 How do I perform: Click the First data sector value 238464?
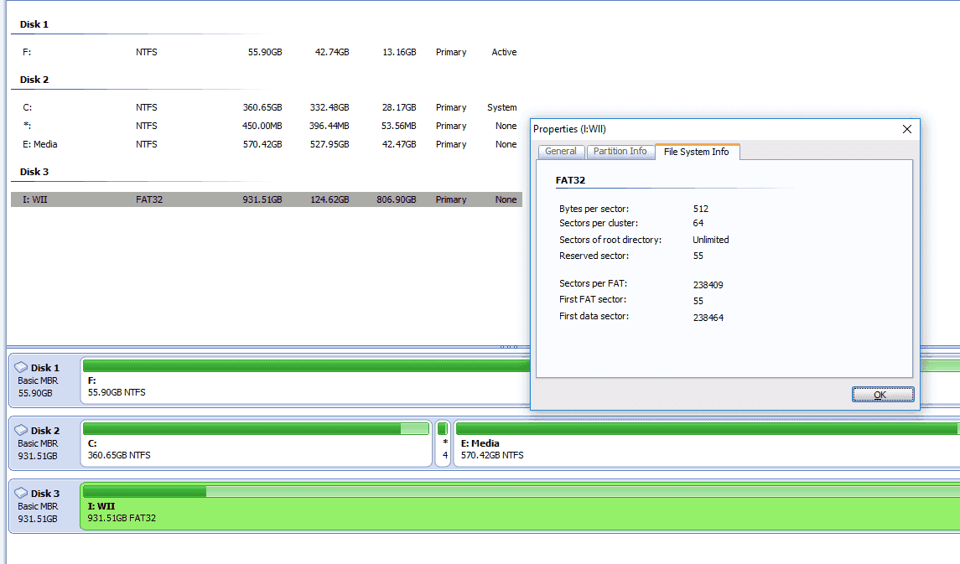pyautogui.click(x=708, y=318)
